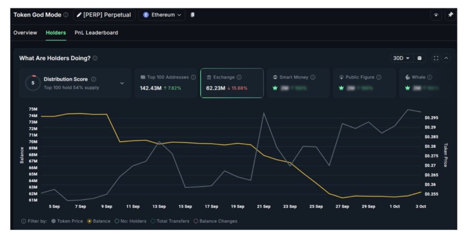This screenshot has height=235, width=466.
Task: Open the Ethereum chain dropdown
Action: click(x=162, y=15)
